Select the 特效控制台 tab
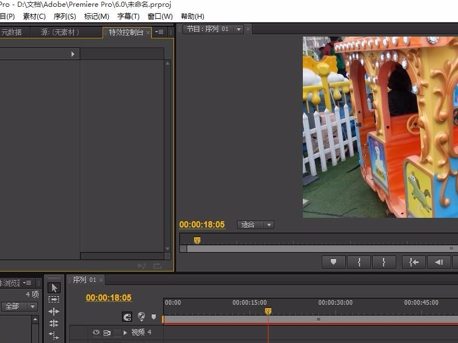This screenshot has width=458, height=343. [126, 32]
